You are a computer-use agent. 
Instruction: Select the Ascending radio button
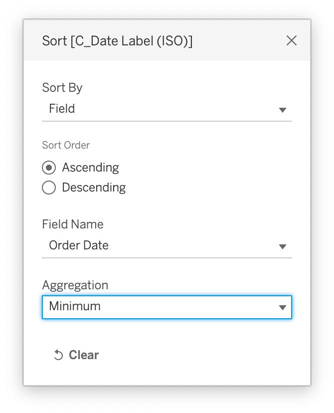tap(49, 168)
